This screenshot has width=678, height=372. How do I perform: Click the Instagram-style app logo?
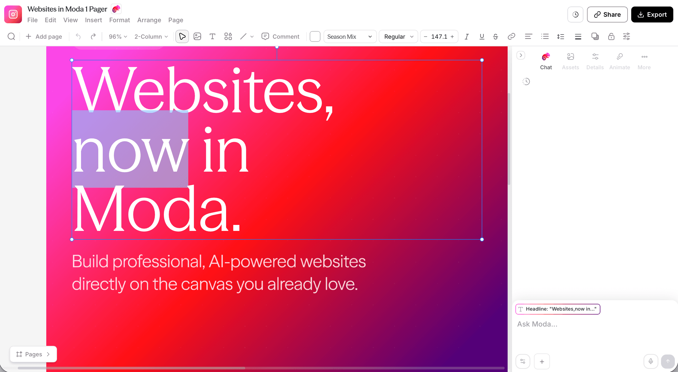(x=13, y=14)
